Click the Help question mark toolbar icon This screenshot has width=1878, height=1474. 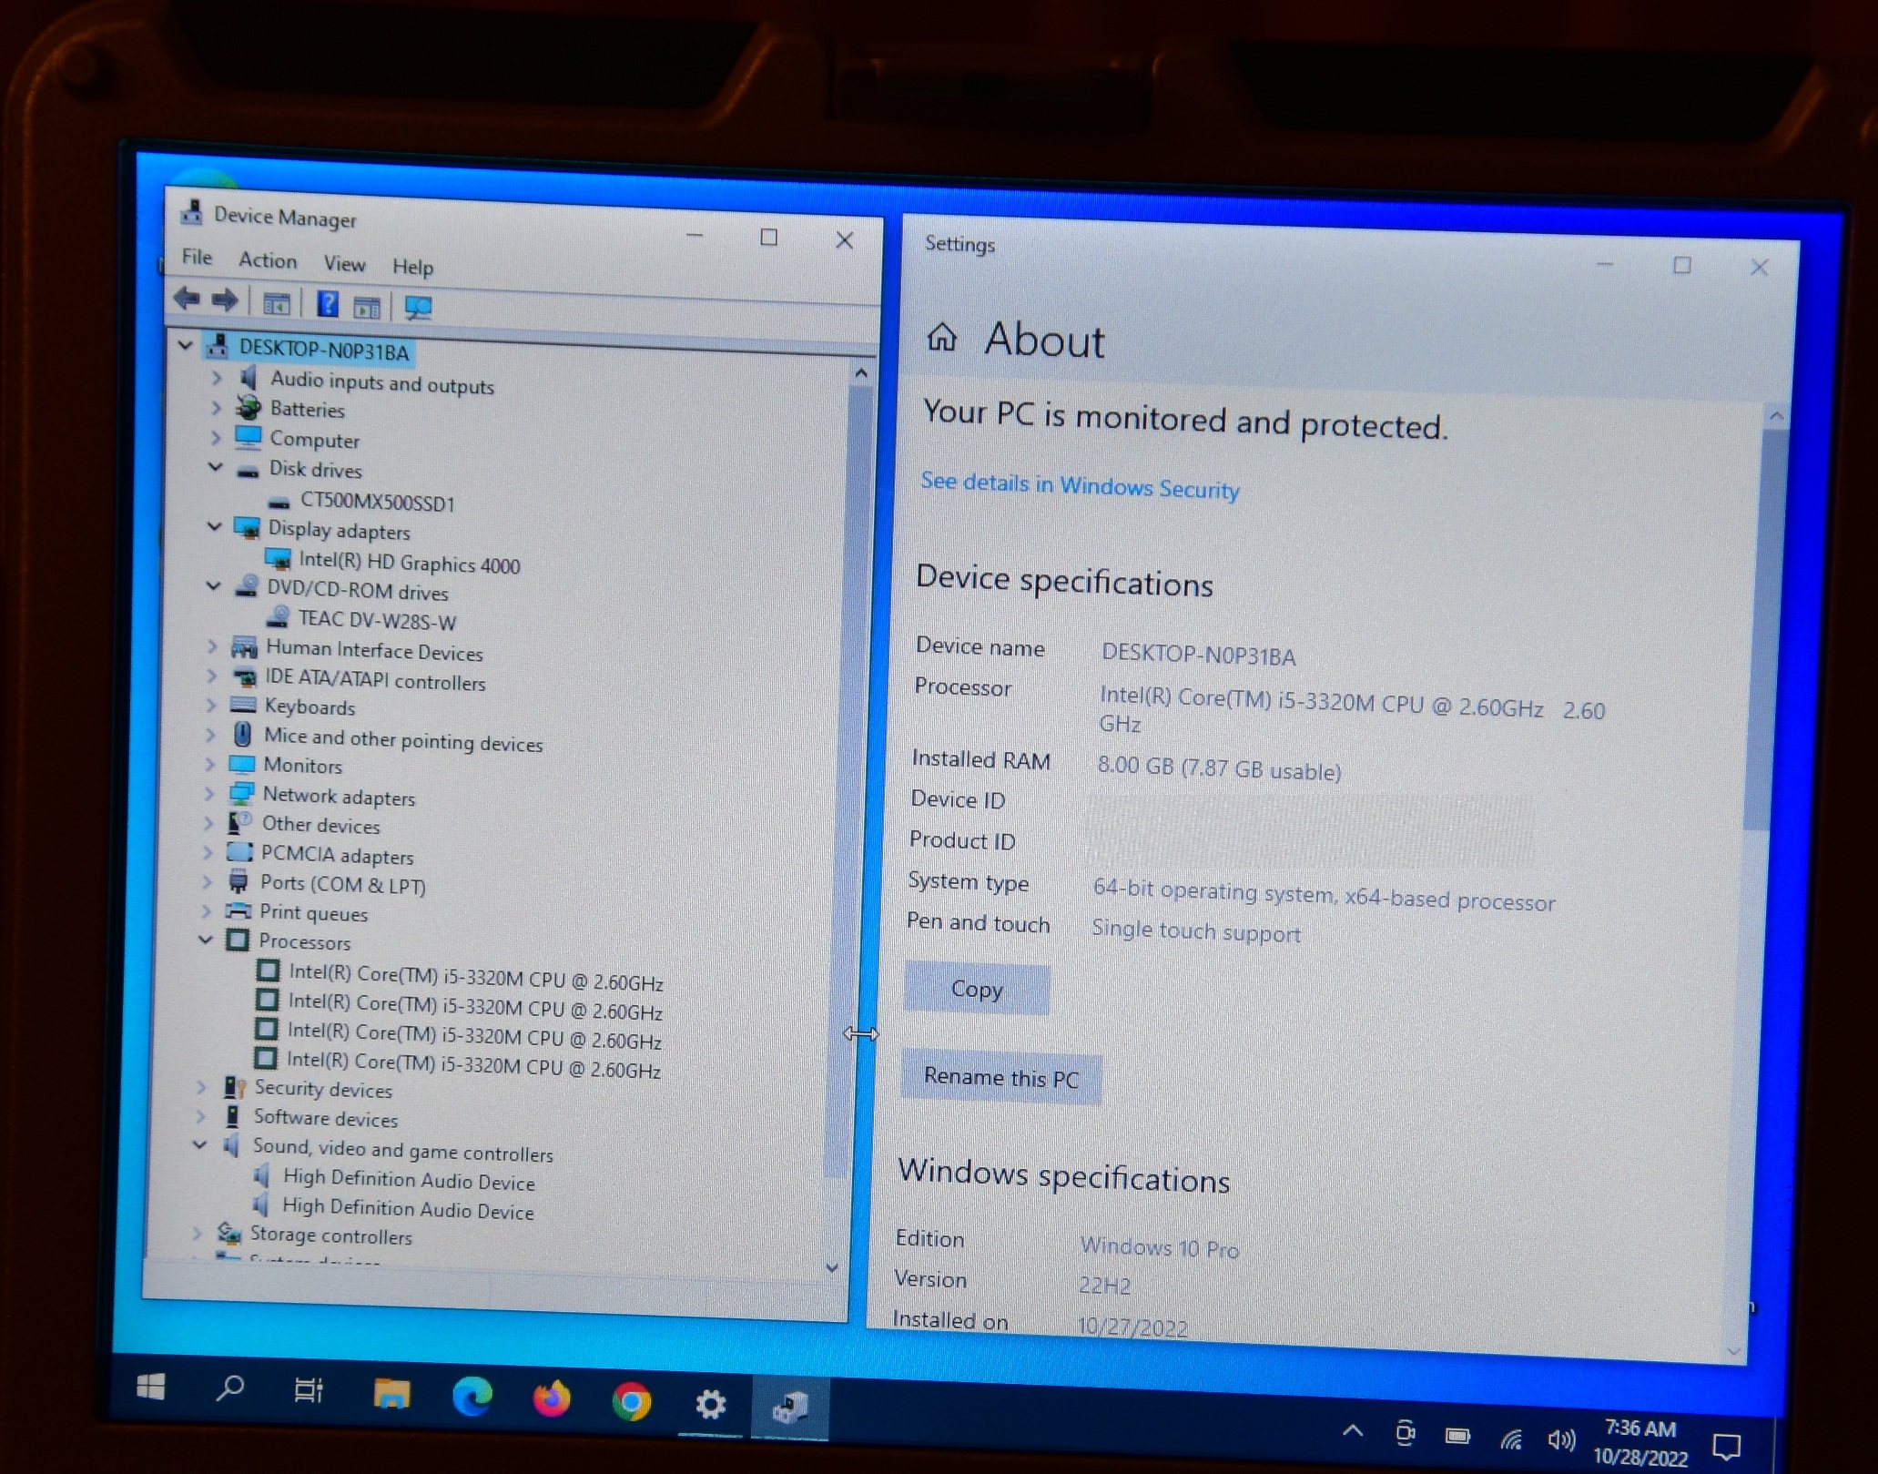[327, 303]
